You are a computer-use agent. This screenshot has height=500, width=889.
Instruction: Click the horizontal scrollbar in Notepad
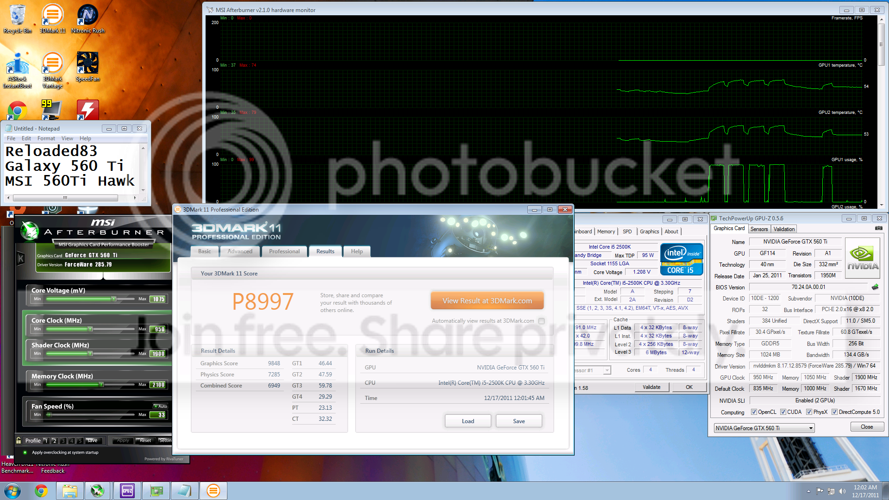point(65,198)
